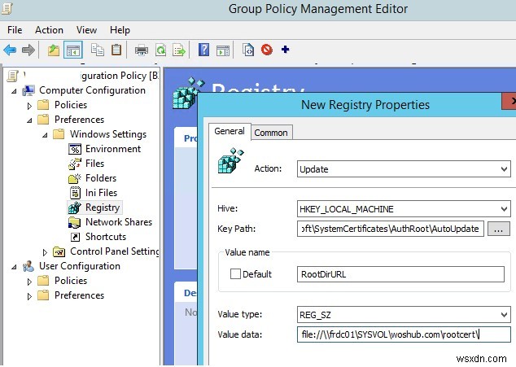Click the Network Shares tree node icon
This screenshot has width=516, height=367.
pos(74,222)
